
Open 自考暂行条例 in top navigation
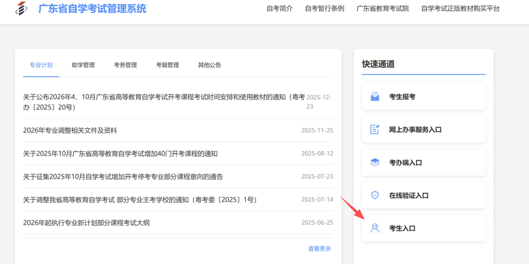pyautogui.click(x=324, y=9)
